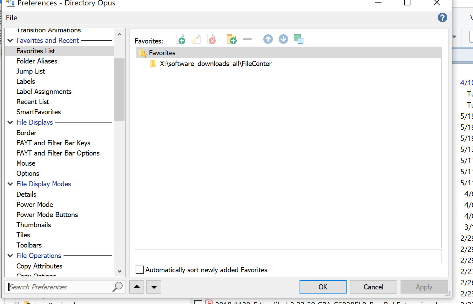The image size is (473, 304).
Task: Go to next preferences page arrow
Action: pos(154,287)
